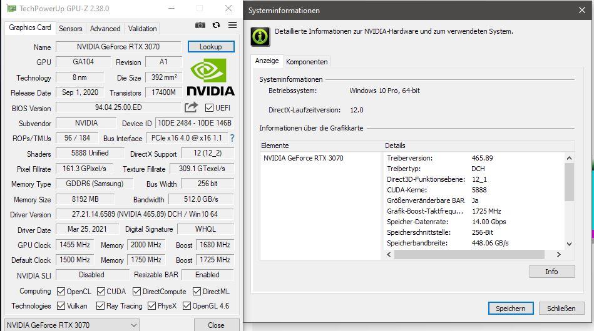Open the Advanced tab
594x331 pixels.
[x=105, y=29]
